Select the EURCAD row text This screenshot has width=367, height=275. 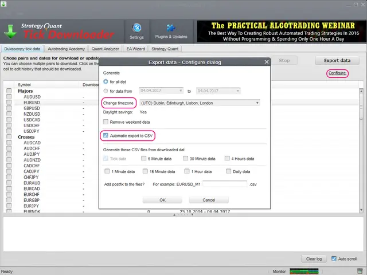32,188
